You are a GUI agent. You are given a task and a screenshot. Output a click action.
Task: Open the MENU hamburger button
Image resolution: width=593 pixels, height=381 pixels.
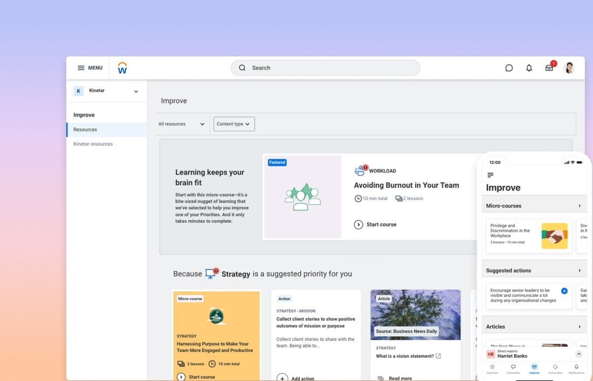tap(89, 68)
